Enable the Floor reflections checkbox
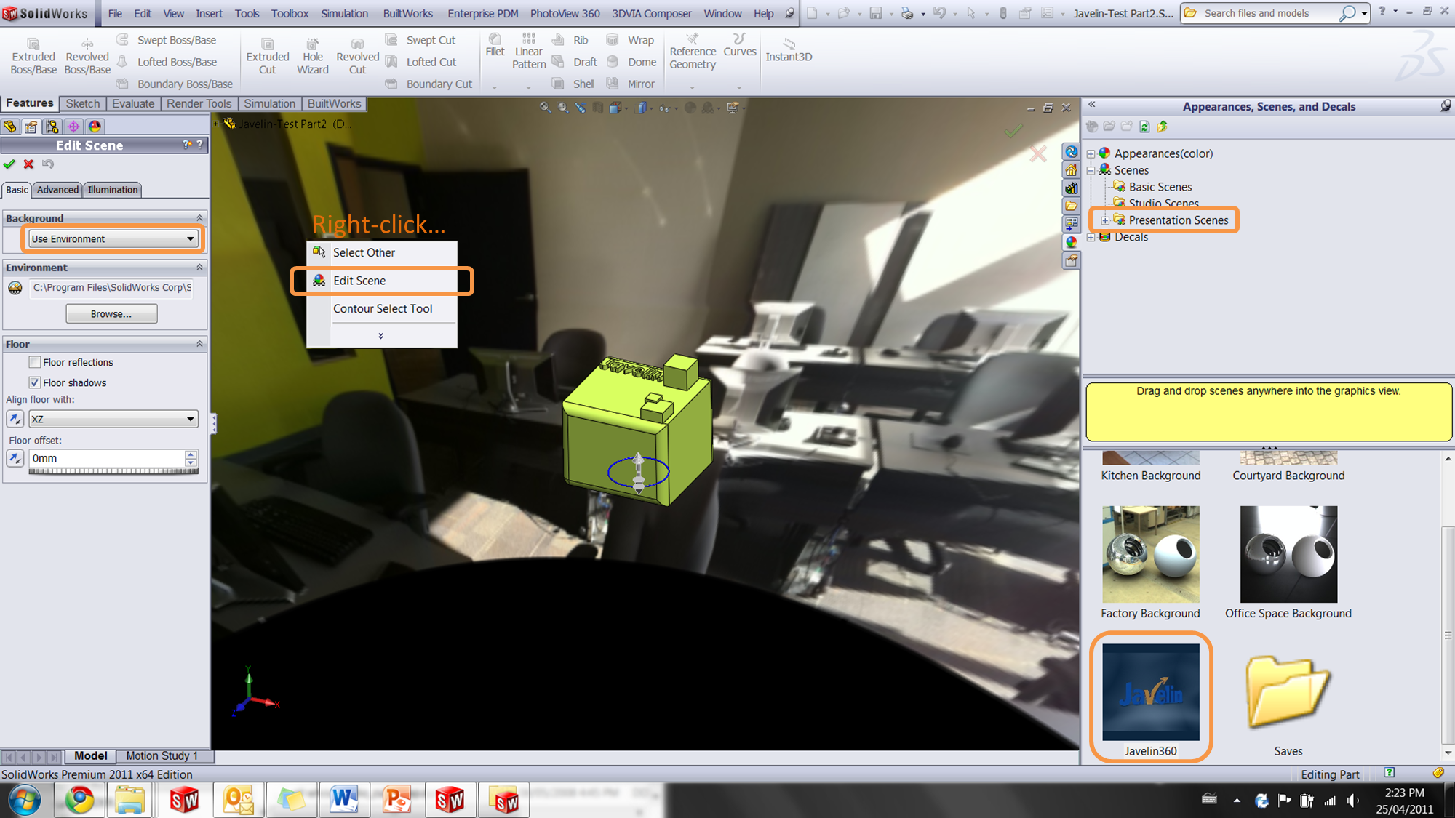1455x818 pixels. point(34,362)
